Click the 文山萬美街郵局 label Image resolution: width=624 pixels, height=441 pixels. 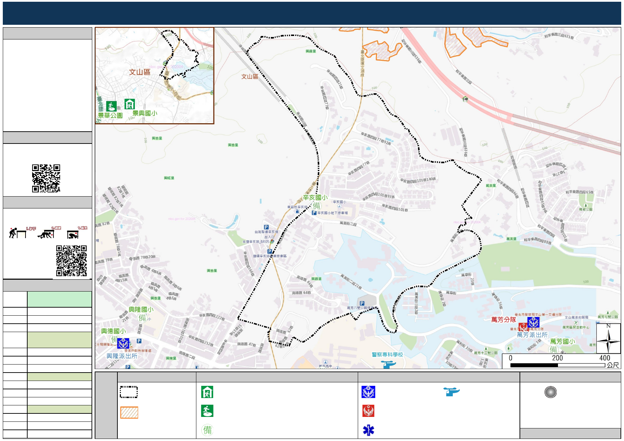click(576, 317)
